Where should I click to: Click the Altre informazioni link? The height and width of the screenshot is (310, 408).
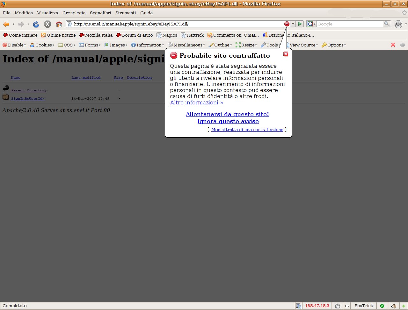[197, 102]
